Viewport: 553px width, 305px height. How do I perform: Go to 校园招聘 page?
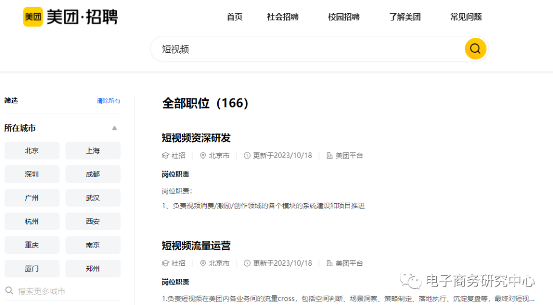(x=344, y=17)
